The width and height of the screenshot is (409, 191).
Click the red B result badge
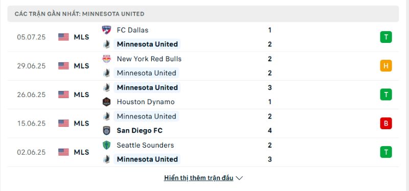(386, 124)
